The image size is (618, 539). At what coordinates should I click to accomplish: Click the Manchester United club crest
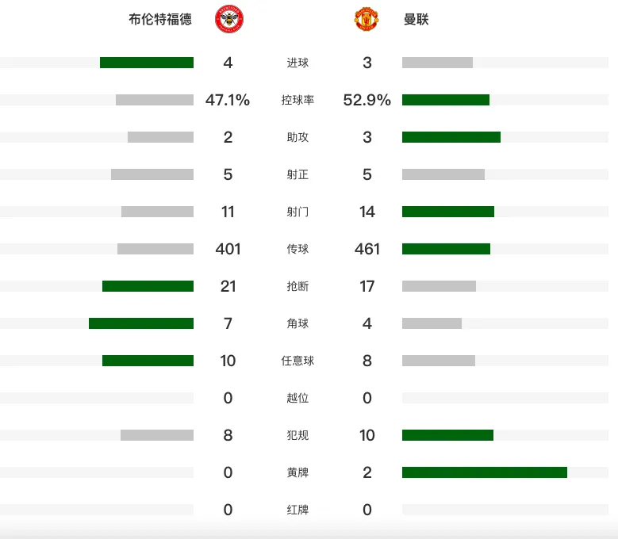(x=367, y=19)
